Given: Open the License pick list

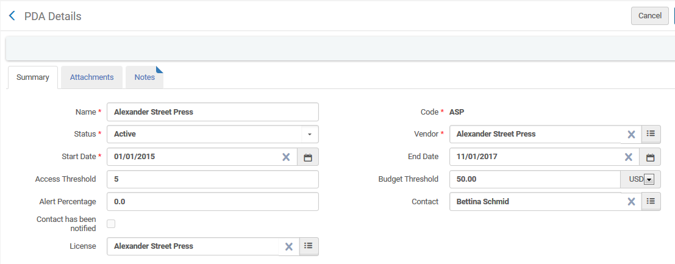Looking at the screenshot, I should (308, 246).
